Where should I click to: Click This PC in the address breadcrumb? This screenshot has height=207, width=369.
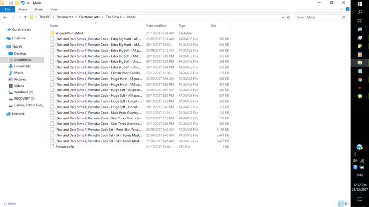click(x=45, y=17)
